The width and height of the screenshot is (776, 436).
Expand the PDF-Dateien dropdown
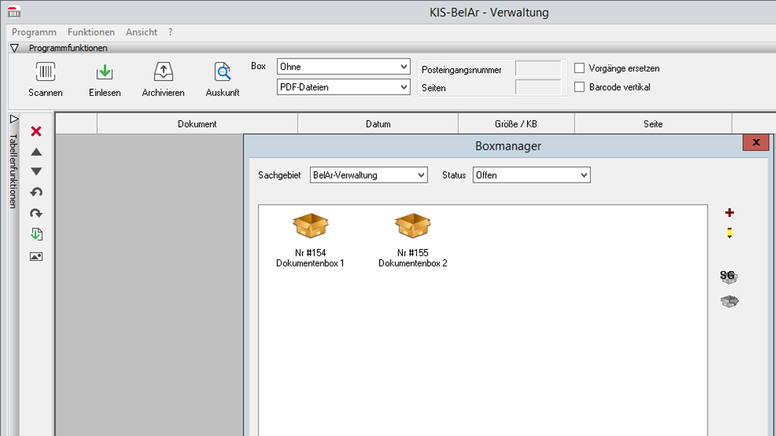(343, 87)
